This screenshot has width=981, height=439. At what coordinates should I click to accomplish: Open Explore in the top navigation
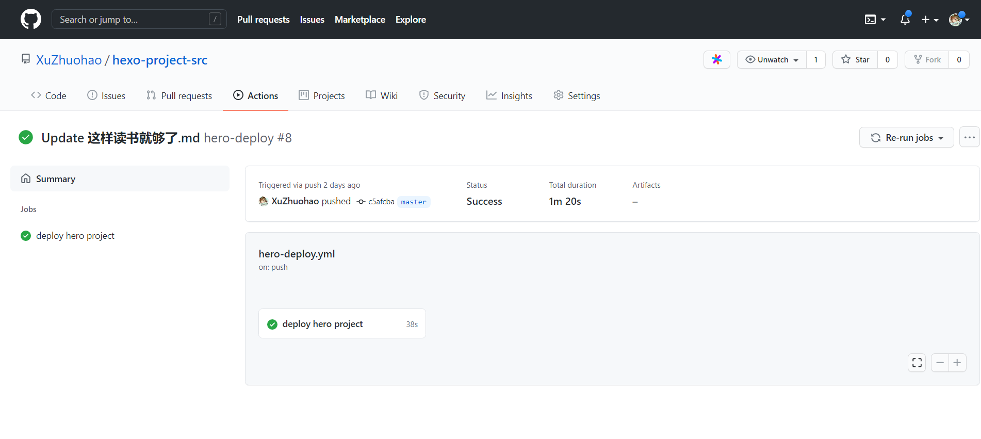[411, 20]
